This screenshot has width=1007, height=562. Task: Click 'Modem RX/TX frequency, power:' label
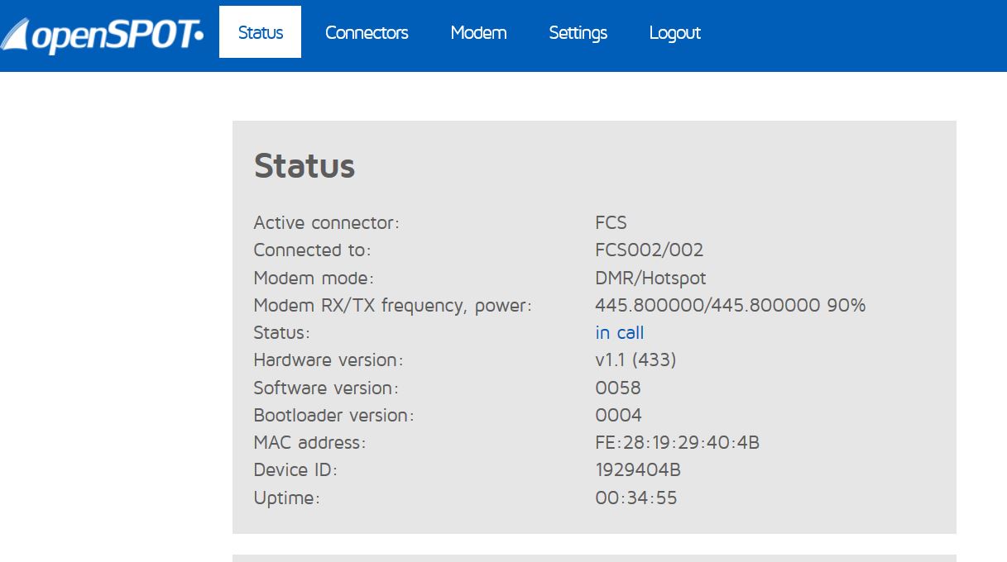pos(392,305)
